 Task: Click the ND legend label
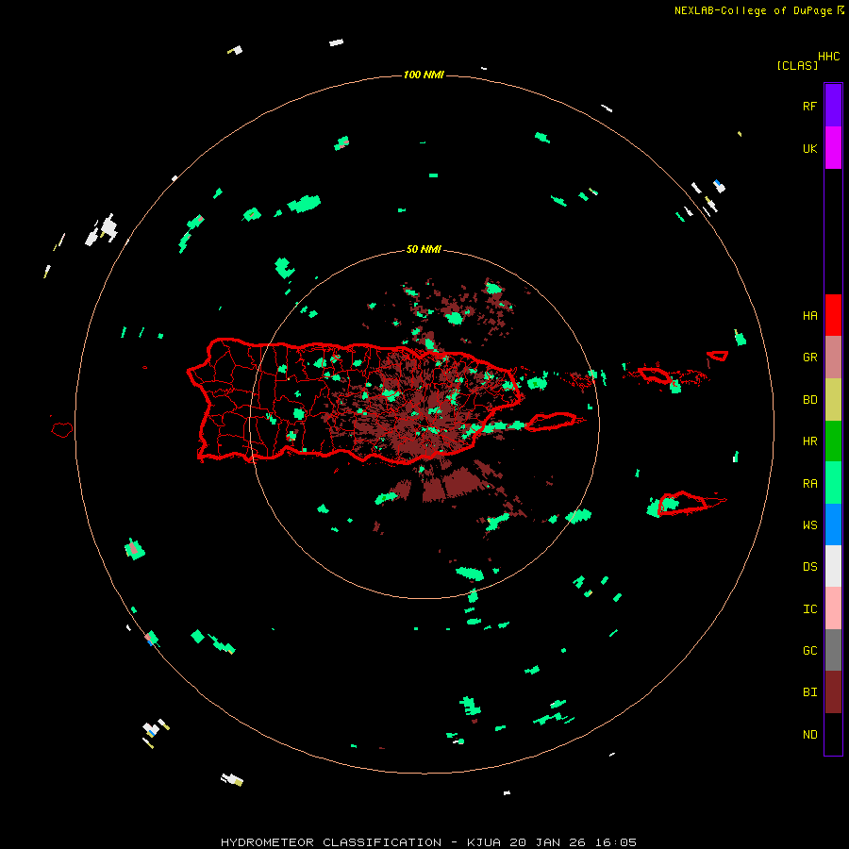tap(809, 734)
